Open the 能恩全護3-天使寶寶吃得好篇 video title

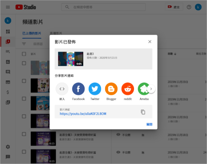[x=77, y=153]
